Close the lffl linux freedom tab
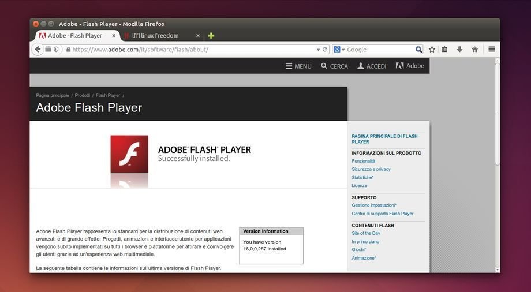The image size is (531, 292). 198,36
